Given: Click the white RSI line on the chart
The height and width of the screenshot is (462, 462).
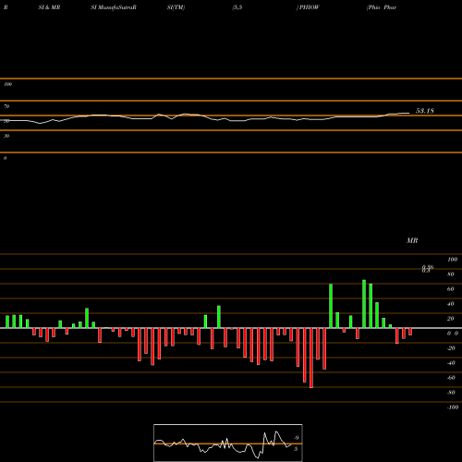Looking at the screenshot, I should 205,117.
